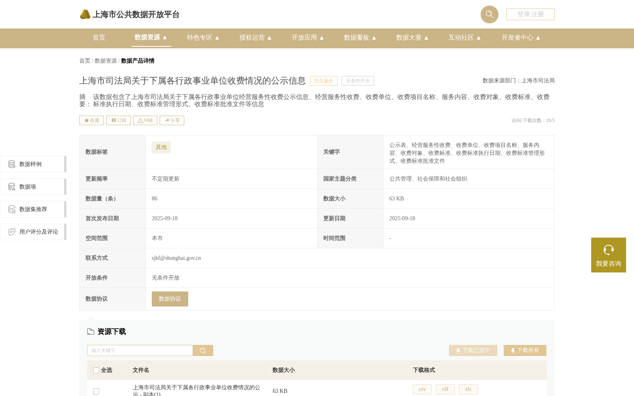634x396 pixels.
Task: Click the 其他 data label tag
Action: (x=161, y=147)
